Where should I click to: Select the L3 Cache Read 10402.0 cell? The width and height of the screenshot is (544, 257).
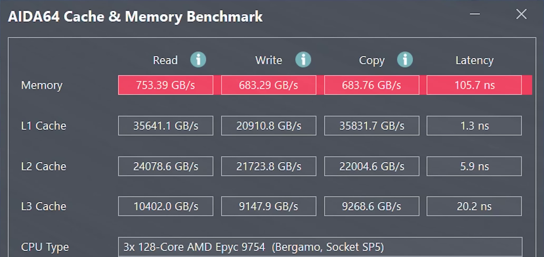(165, 206)
